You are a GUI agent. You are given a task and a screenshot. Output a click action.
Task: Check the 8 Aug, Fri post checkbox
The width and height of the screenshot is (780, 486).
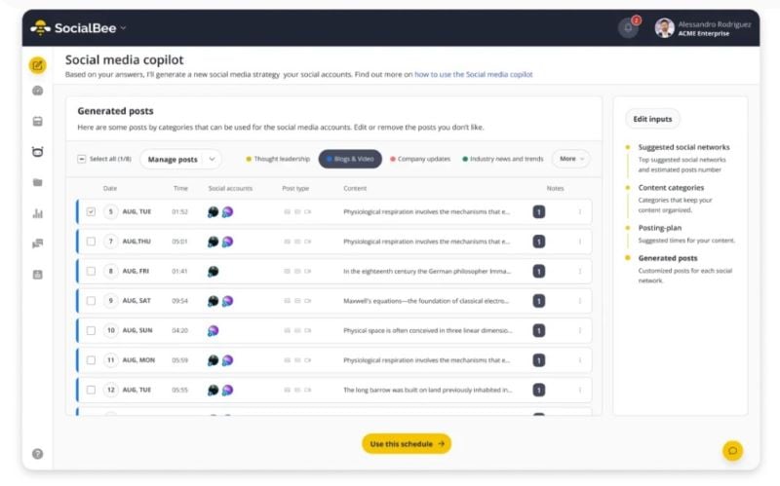click(91, 271)
